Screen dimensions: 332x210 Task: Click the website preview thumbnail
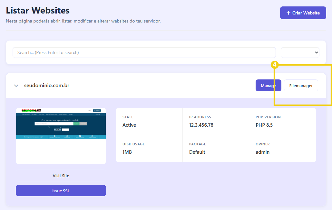point(61,136)
